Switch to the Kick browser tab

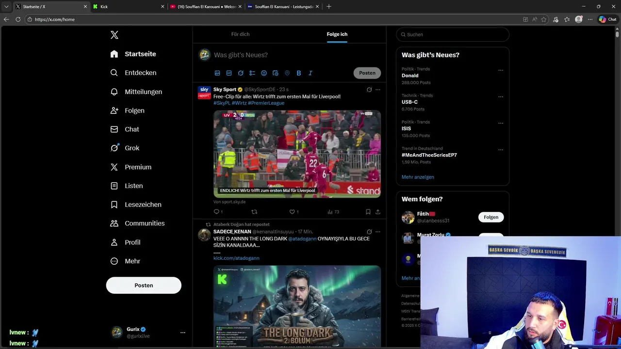pyautogui.click(x=129, y=6)
